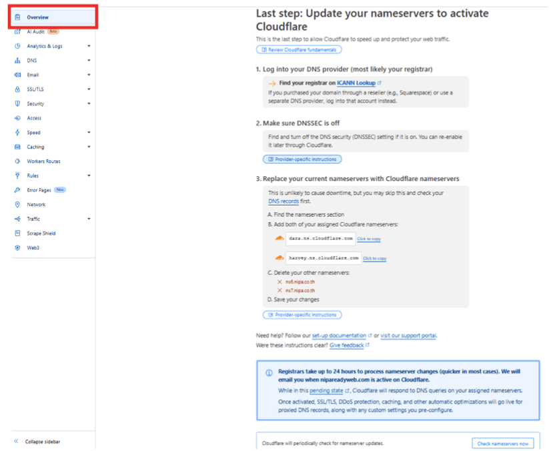Copy the dara.ns.cloudflare.com nameserver
Viewport: 551px width, 451px height.
pyautogui.click(x=369, y=239)
